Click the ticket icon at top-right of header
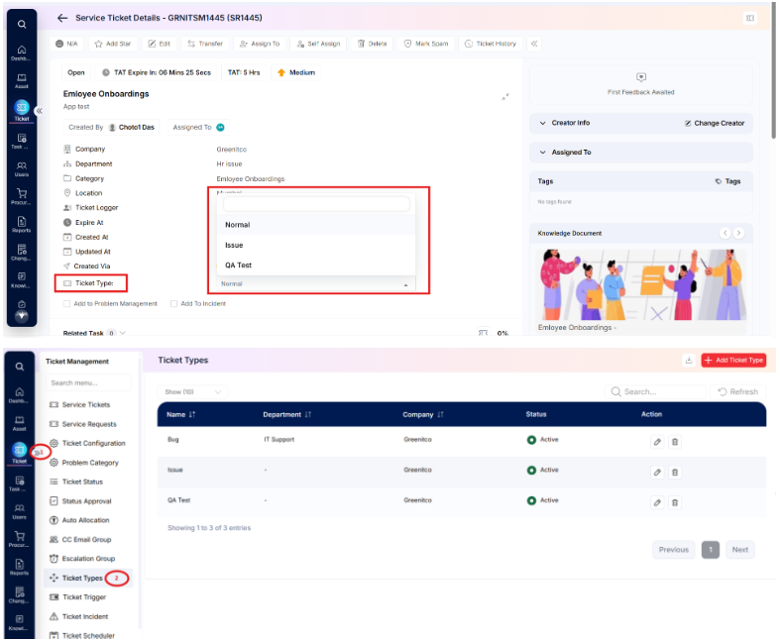Viewport: 780px width, 641px height. tap(750, 18)
